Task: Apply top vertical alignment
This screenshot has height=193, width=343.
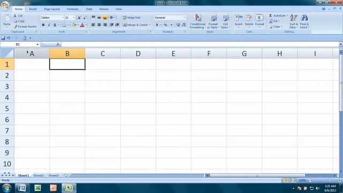Action: [93, 18]
